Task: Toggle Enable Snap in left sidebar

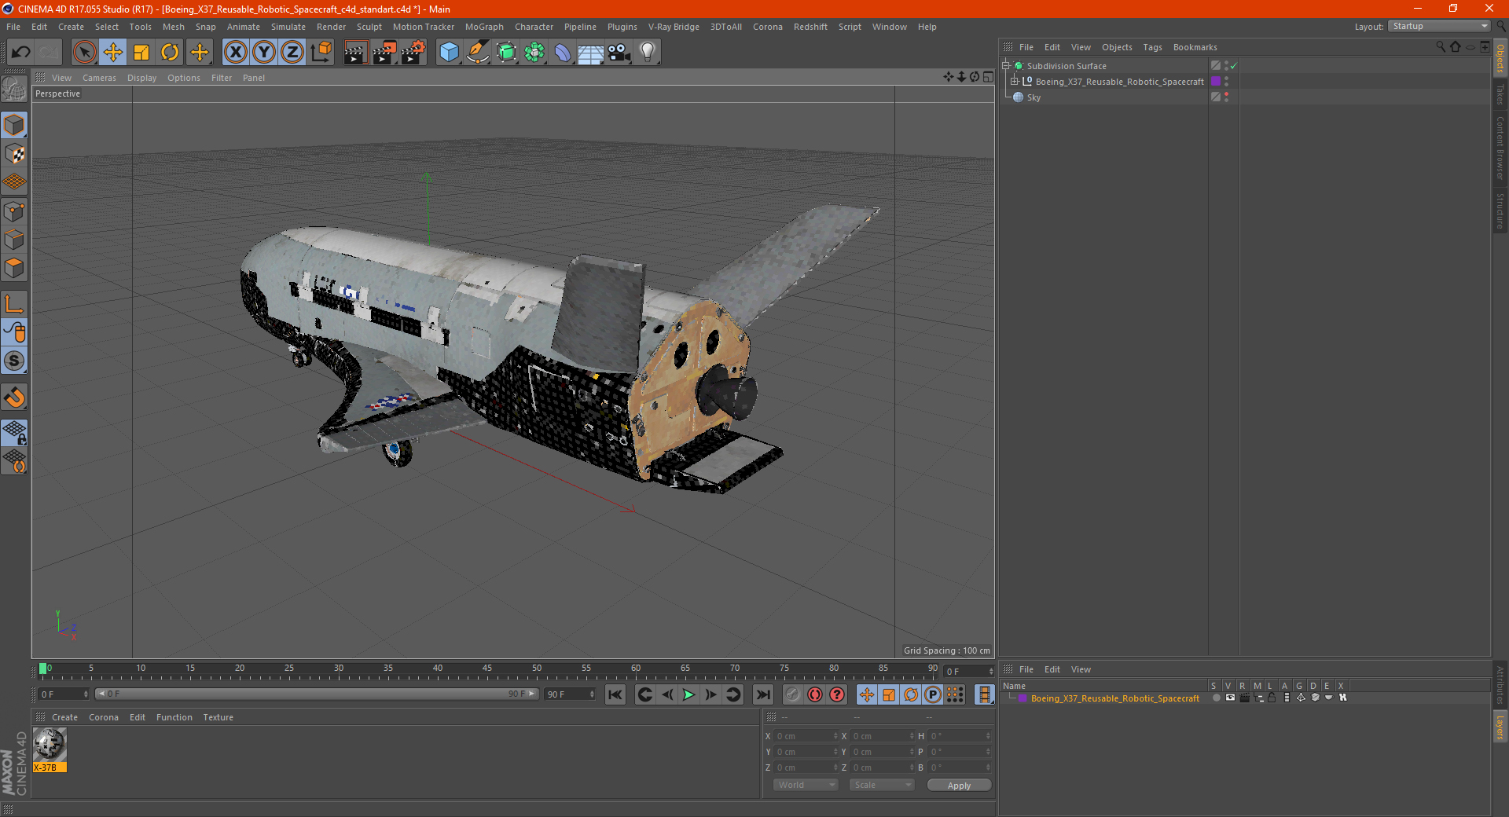Action: [x=14, y=398]
